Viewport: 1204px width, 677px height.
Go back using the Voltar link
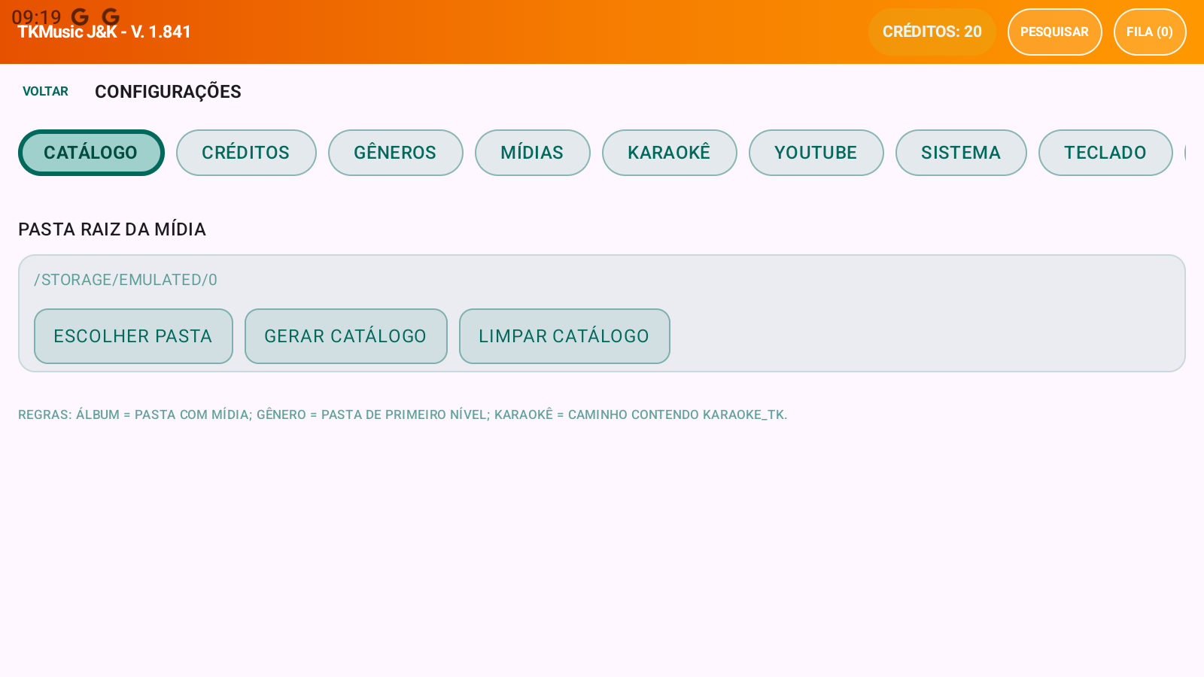click(45, 92)
